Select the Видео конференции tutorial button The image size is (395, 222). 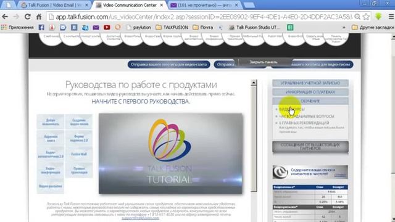tap(51, 170)
